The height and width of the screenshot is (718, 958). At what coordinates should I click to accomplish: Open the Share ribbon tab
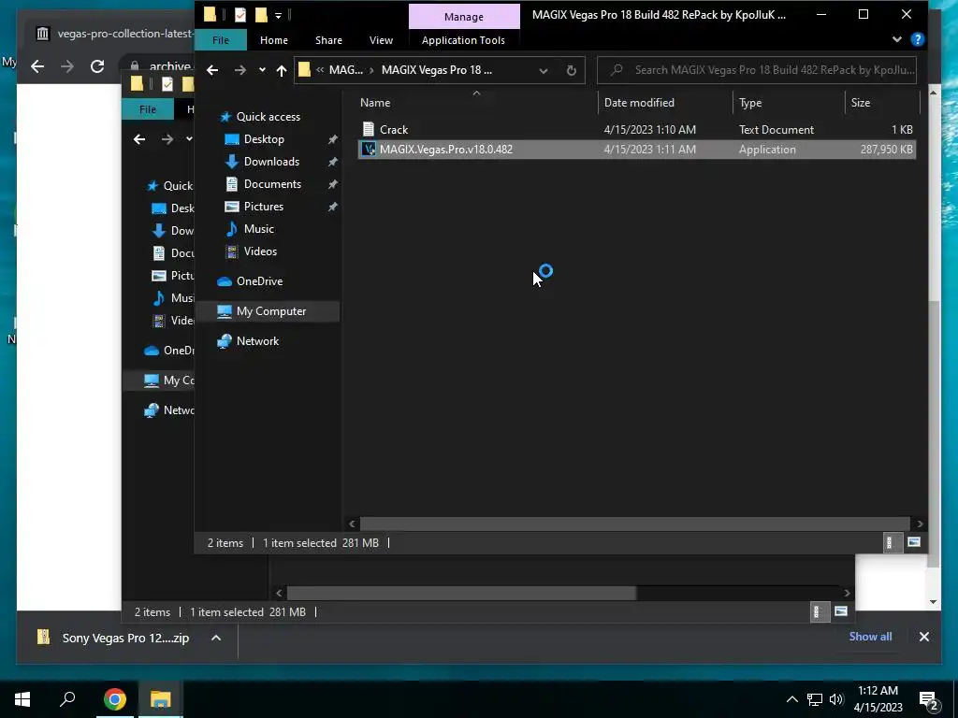328,40
